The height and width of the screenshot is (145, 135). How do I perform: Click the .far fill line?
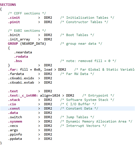(x=37, y=69)
